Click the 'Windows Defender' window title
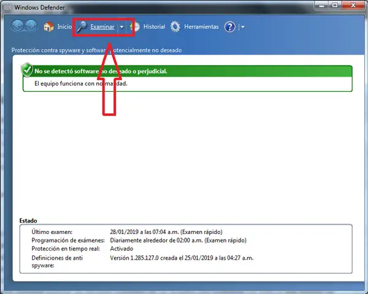Viewport: 368px width, 294px height. click(39, 7)
